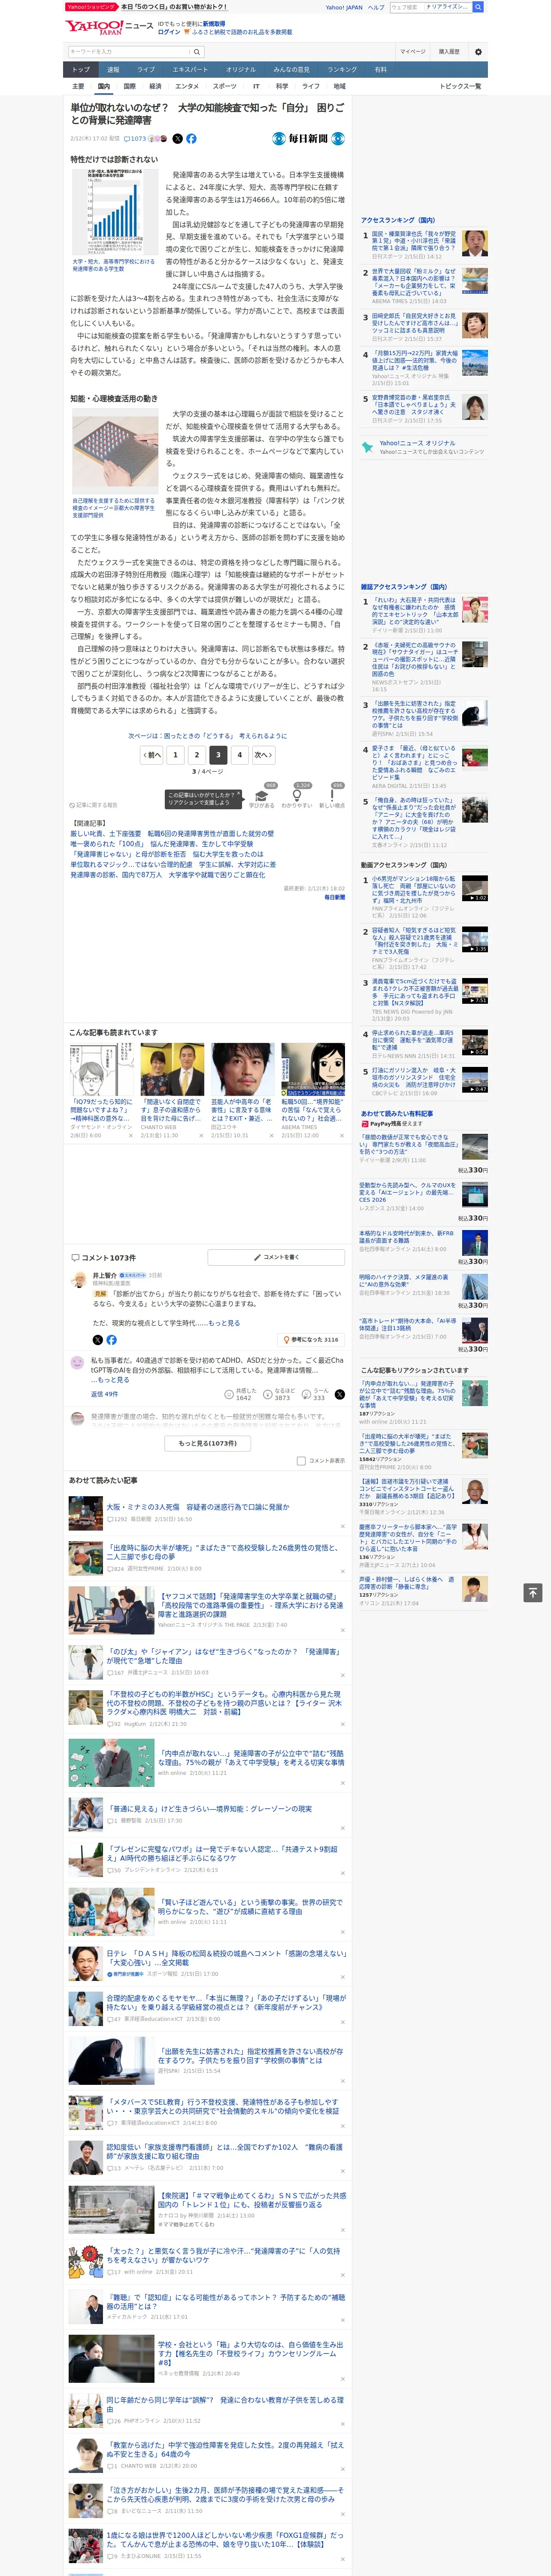Share the second comment on X
The image size is (551, 2576).
point(339,1394)
